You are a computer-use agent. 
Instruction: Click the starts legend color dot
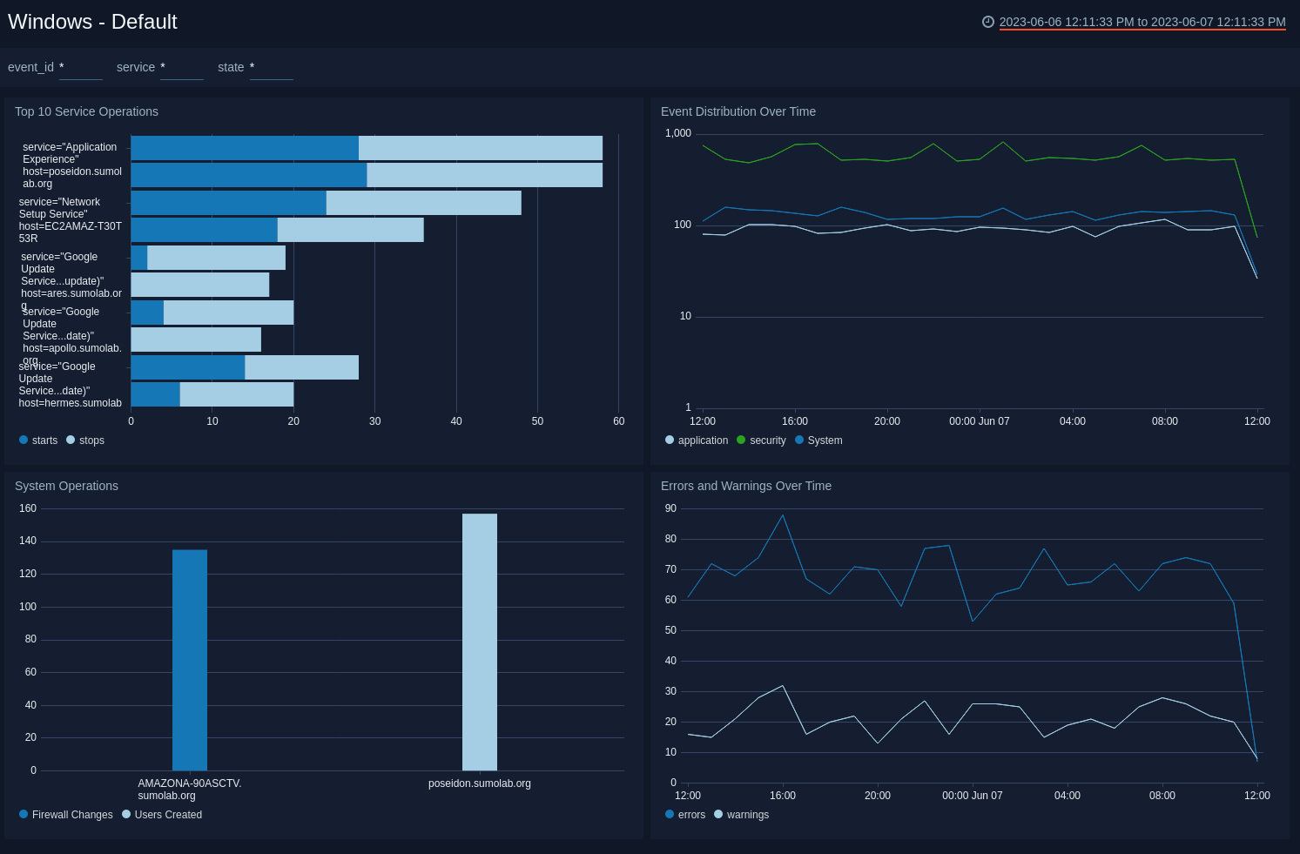[24, 440]
